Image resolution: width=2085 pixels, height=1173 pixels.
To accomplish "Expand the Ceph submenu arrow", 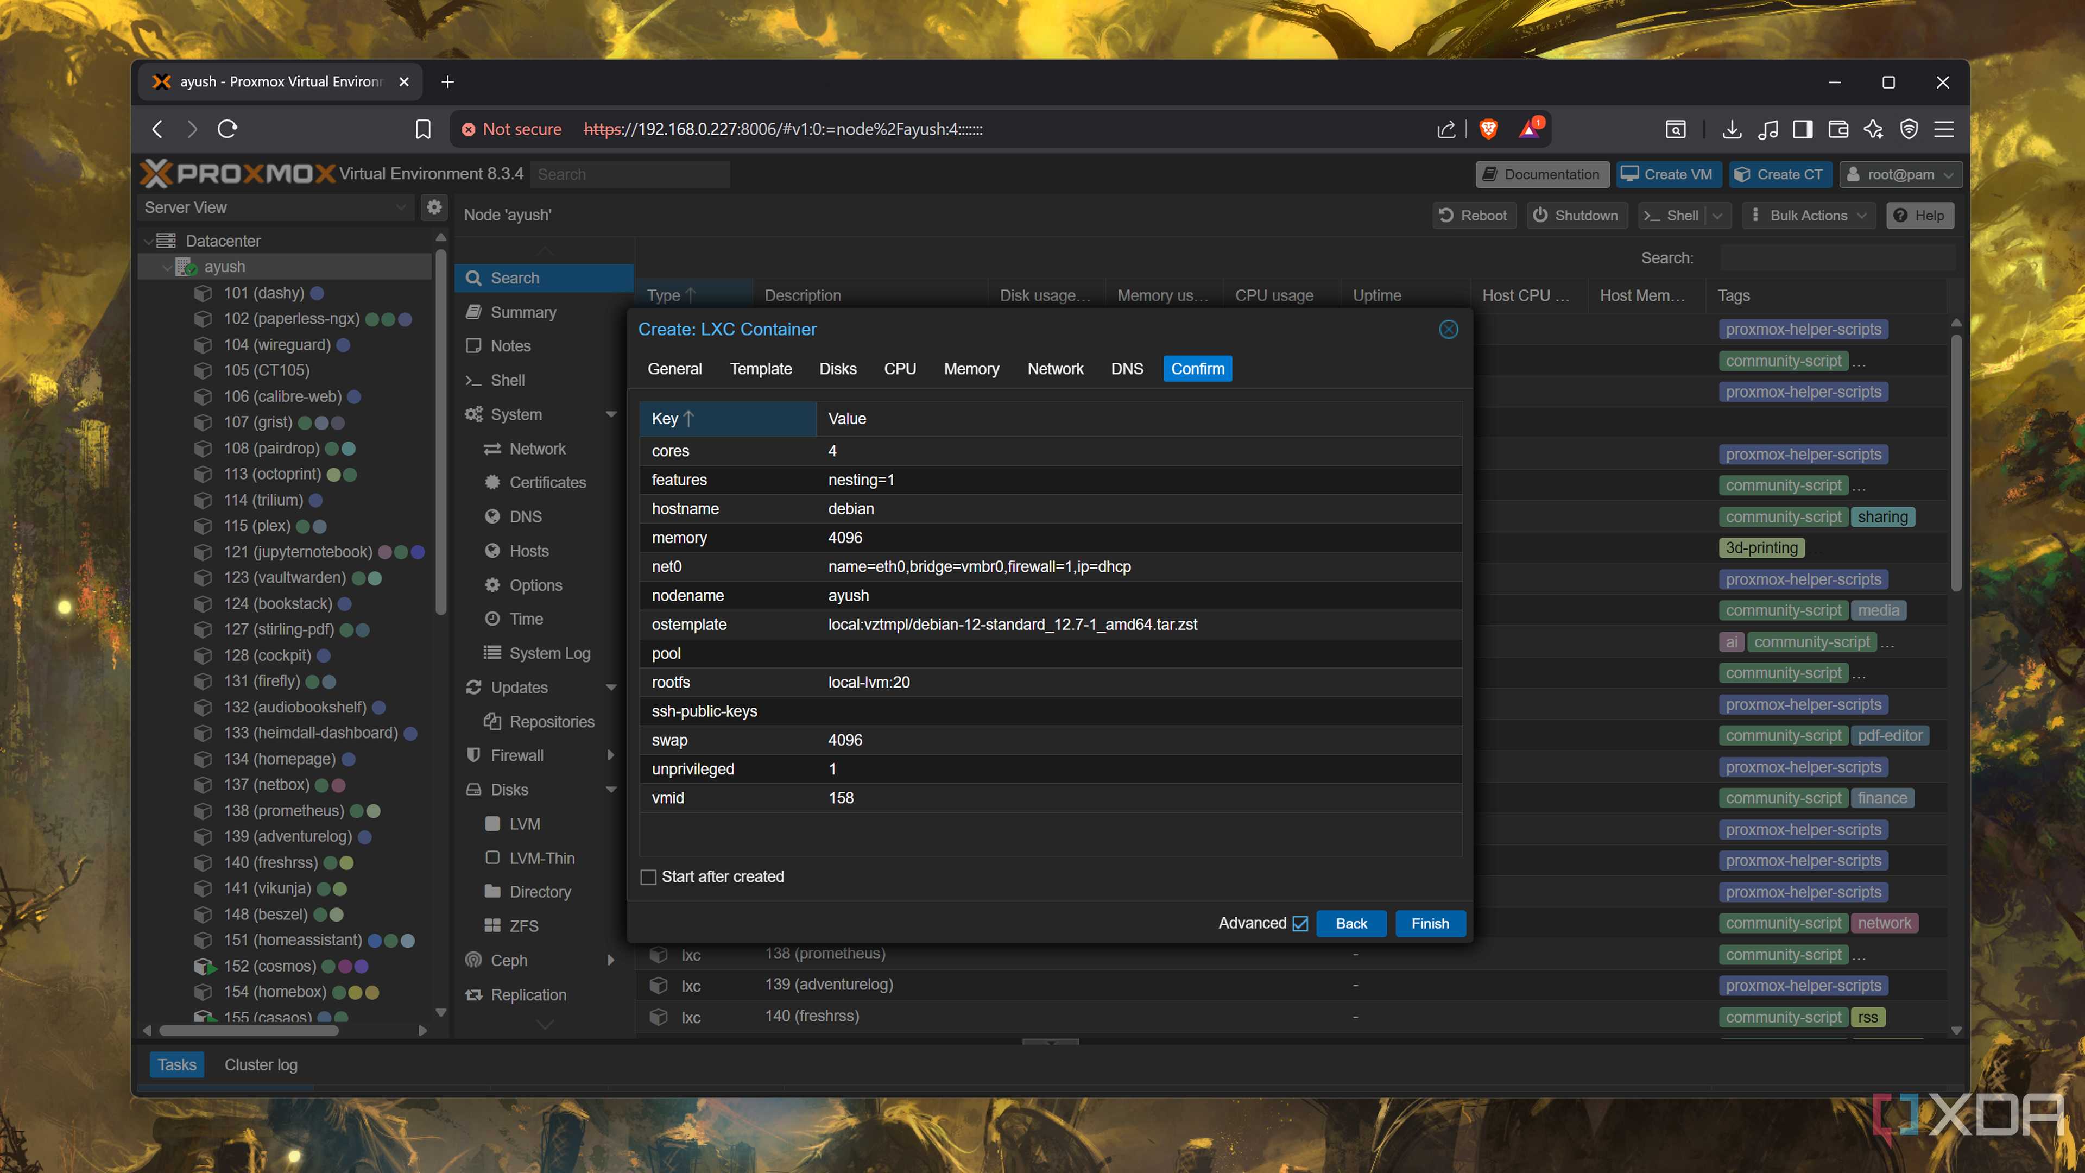I will point(611,961).
